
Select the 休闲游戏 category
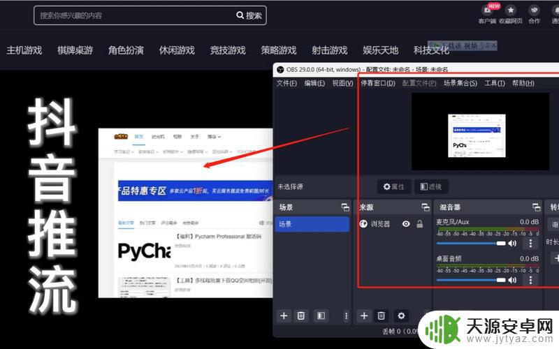click(177, 50)
